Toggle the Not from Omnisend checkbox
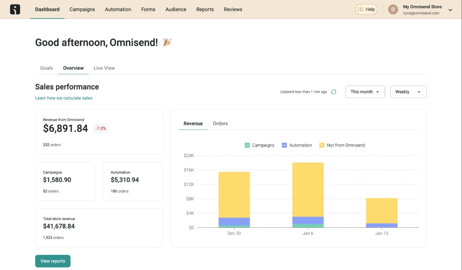Viewport: 462px width, 270px height. [x=322, y=145]
